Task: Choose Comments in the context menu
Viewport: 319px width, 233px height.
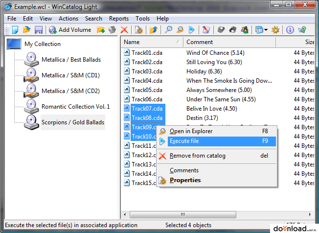Action: click(x=217, y=170)
